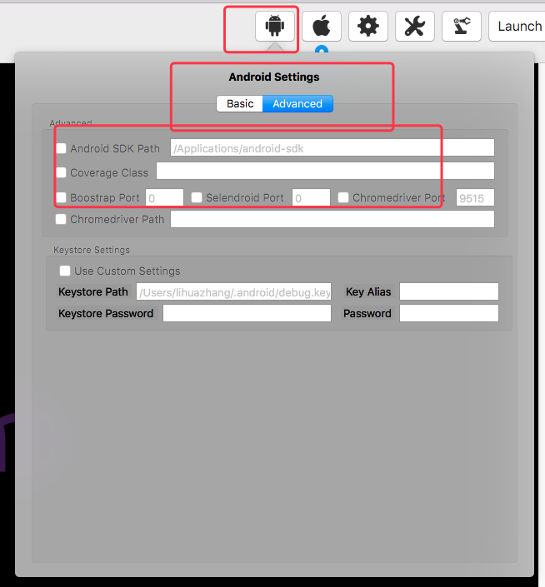This screenshot has width=545, height=587.
Task: Toggle the Chromedriver Path checkbox
Action: tap(61, 219)
